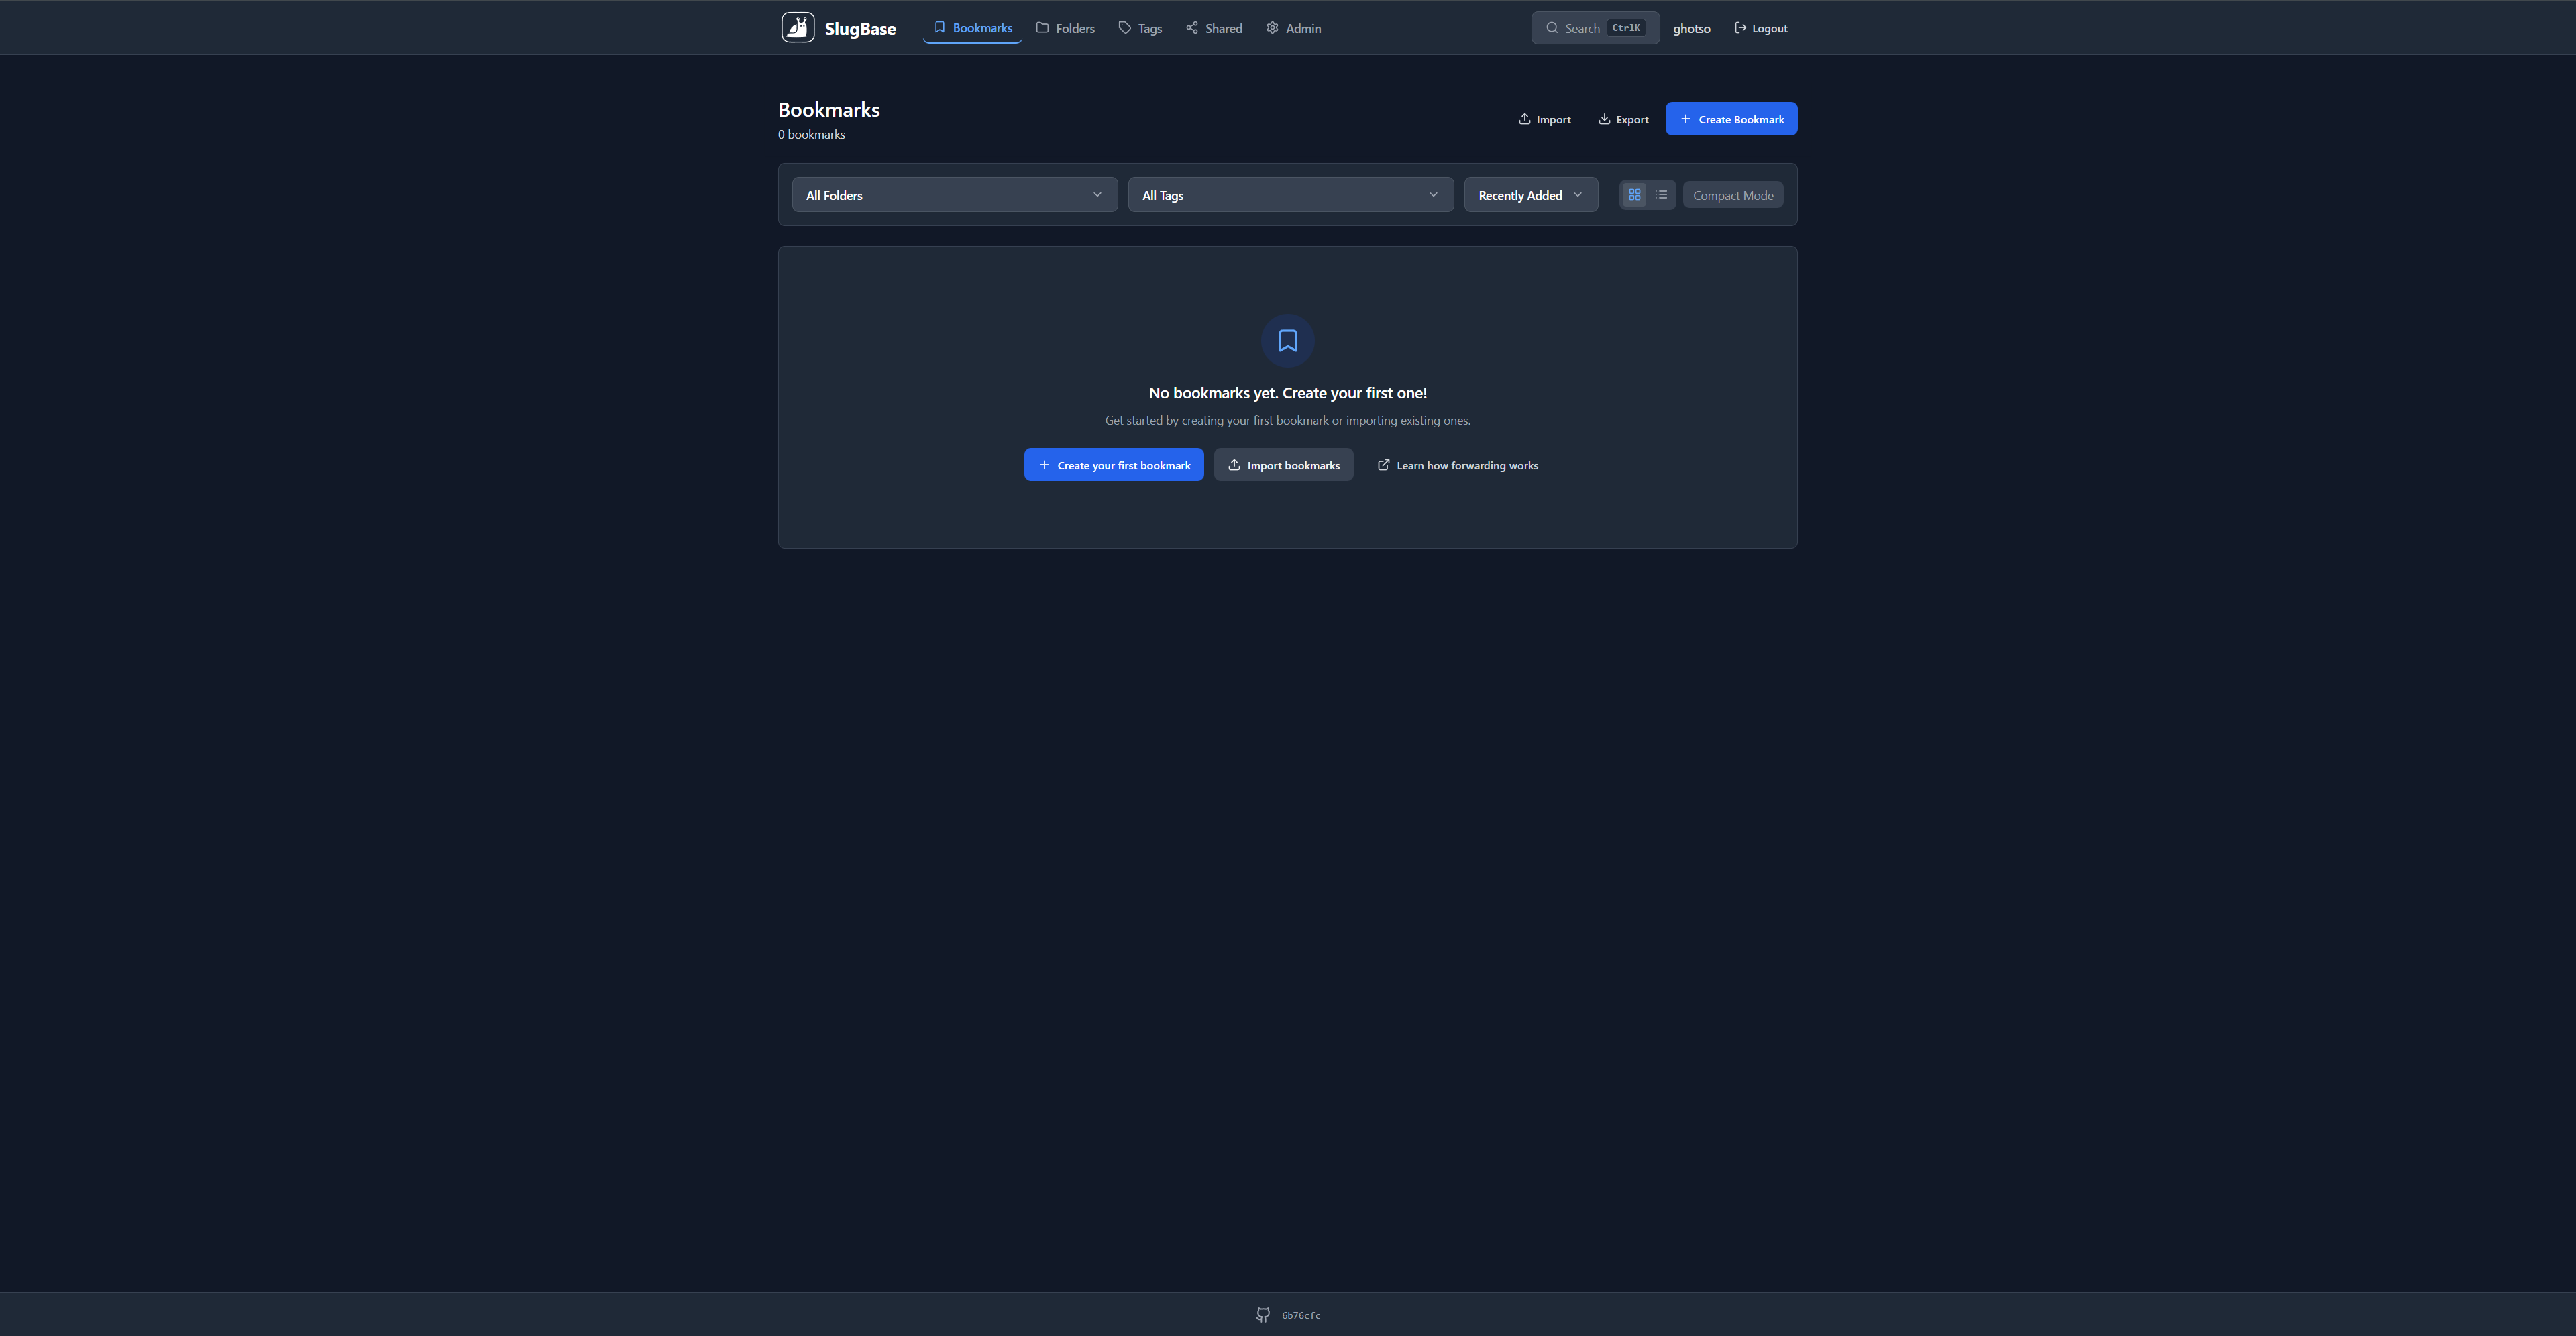
Task: Go to the Folders tab
Action: pos(1065,28)
